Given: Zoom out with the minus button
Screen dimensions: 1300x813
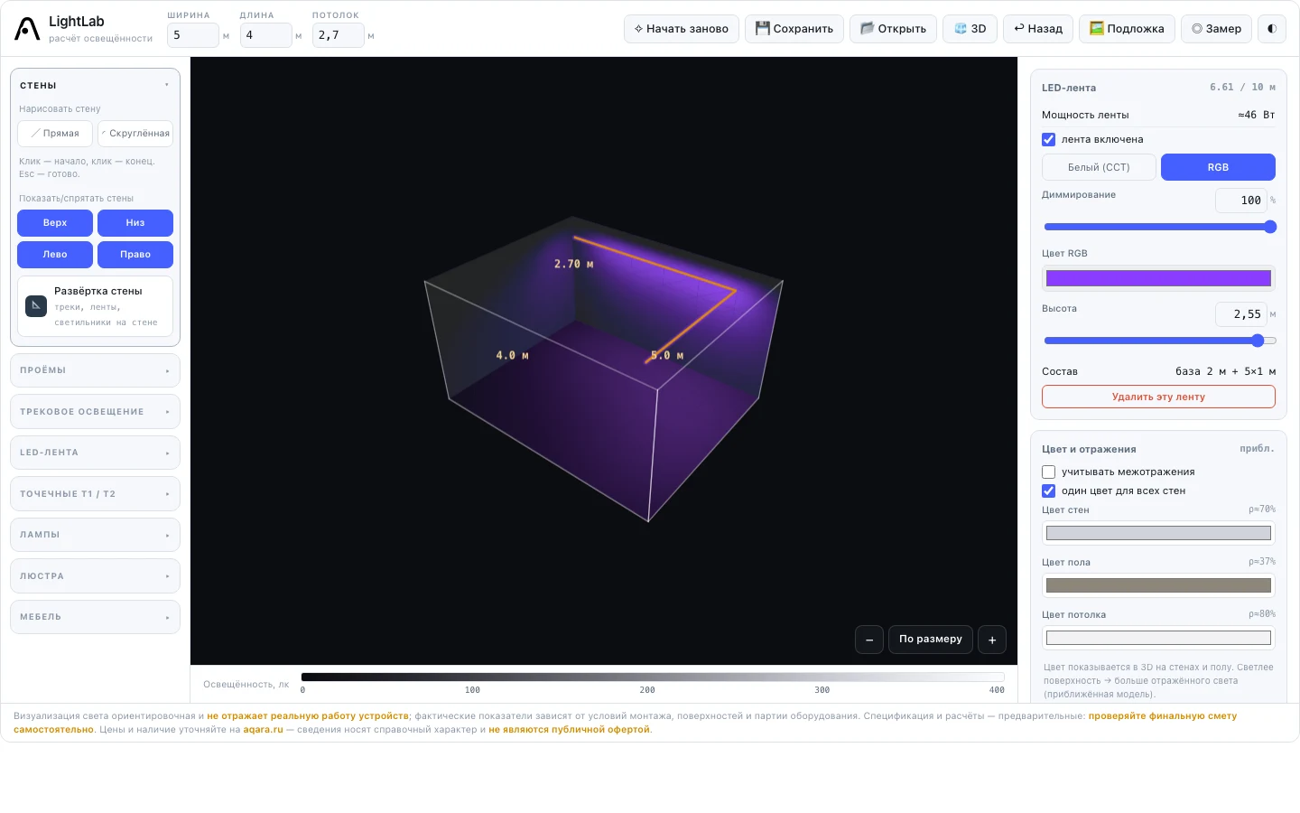Looking at the screenshot, I should [869, 640].
